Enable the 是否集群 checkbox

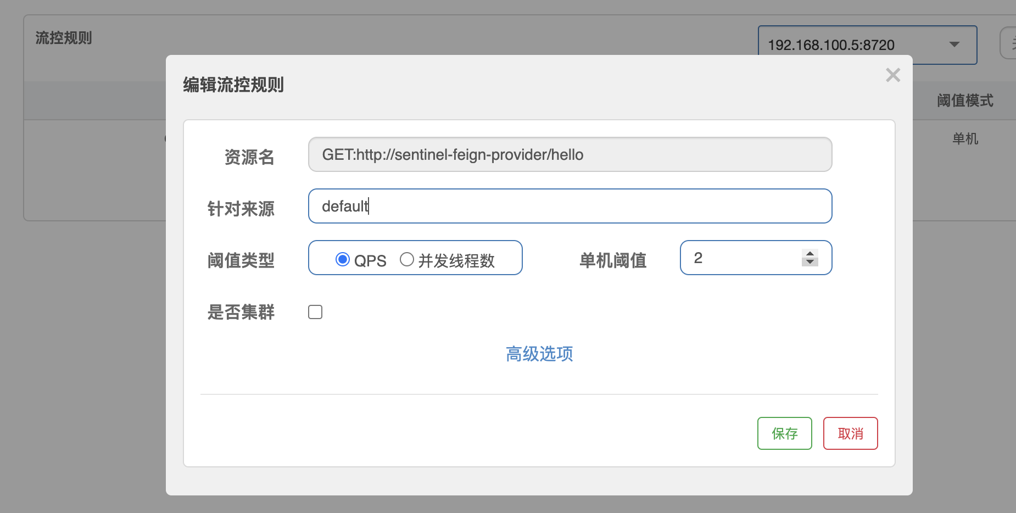[315, 311]
